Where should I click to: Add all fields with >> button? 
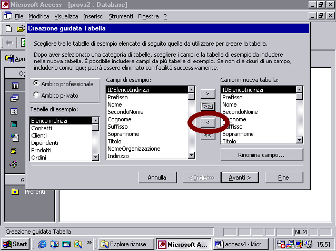(207, 106)
